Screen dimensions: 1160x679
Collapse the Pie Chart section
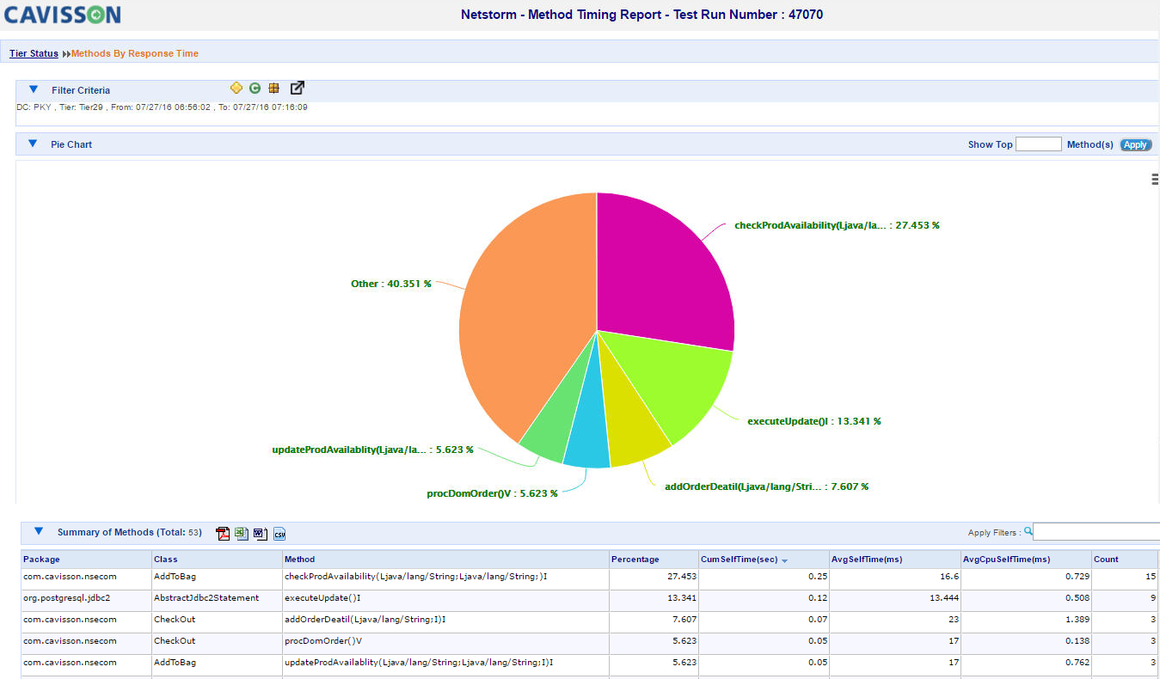[34, 144]
